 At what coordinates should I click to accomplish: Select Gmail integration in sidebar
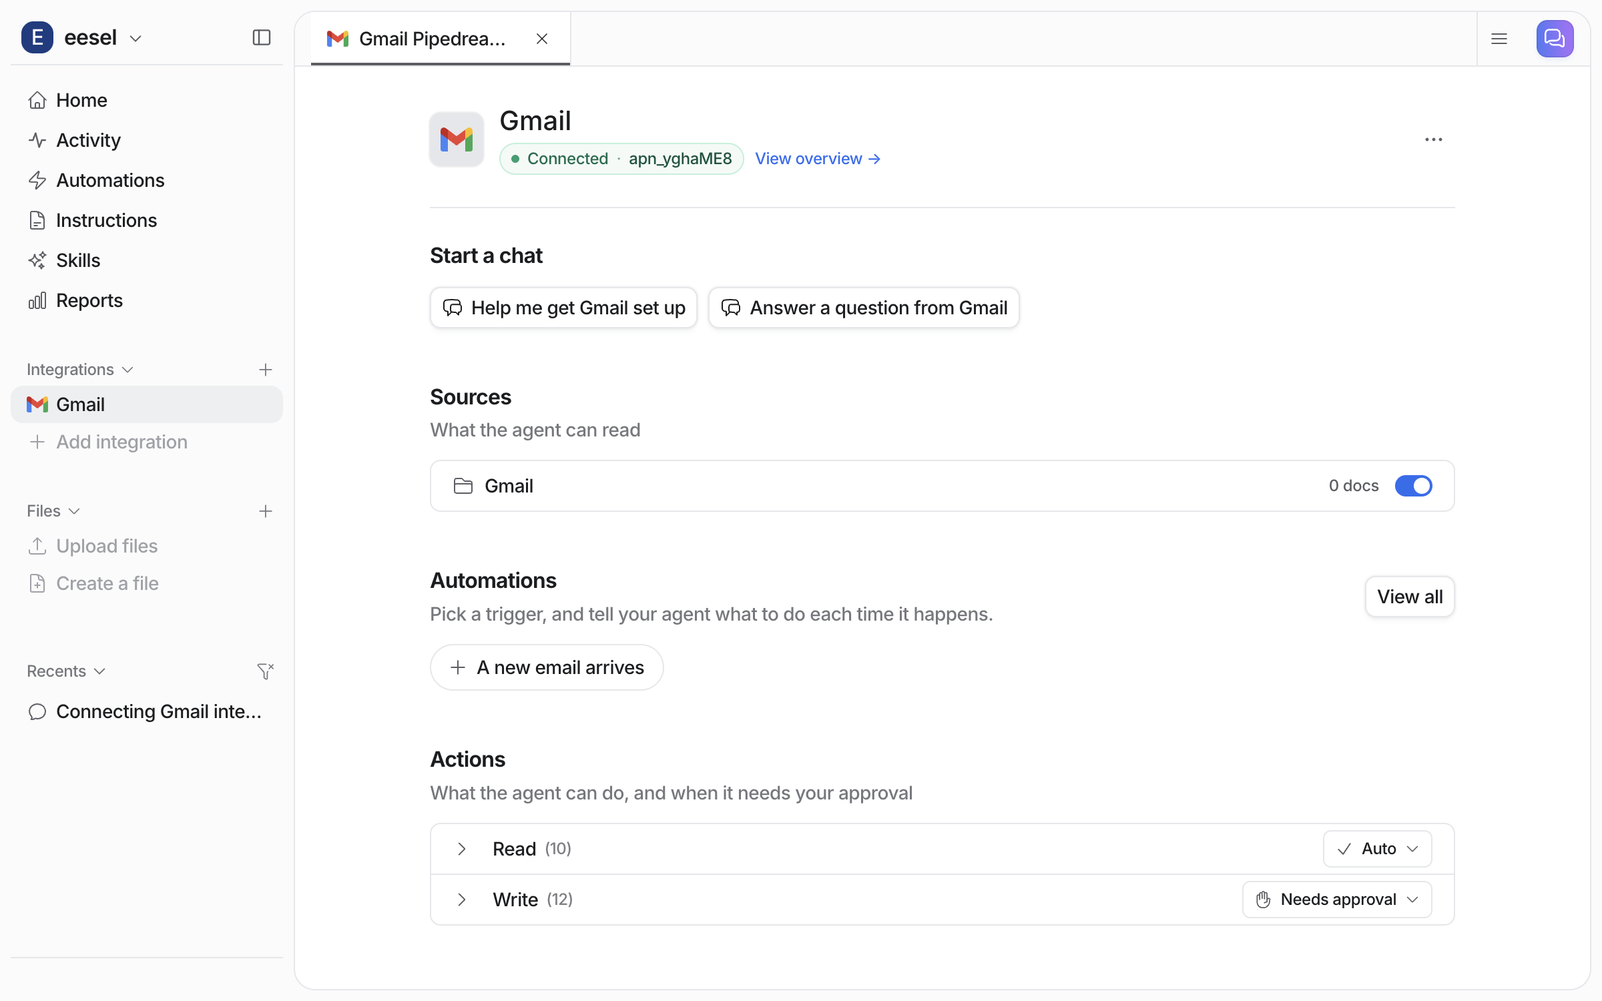pos(147,404)
